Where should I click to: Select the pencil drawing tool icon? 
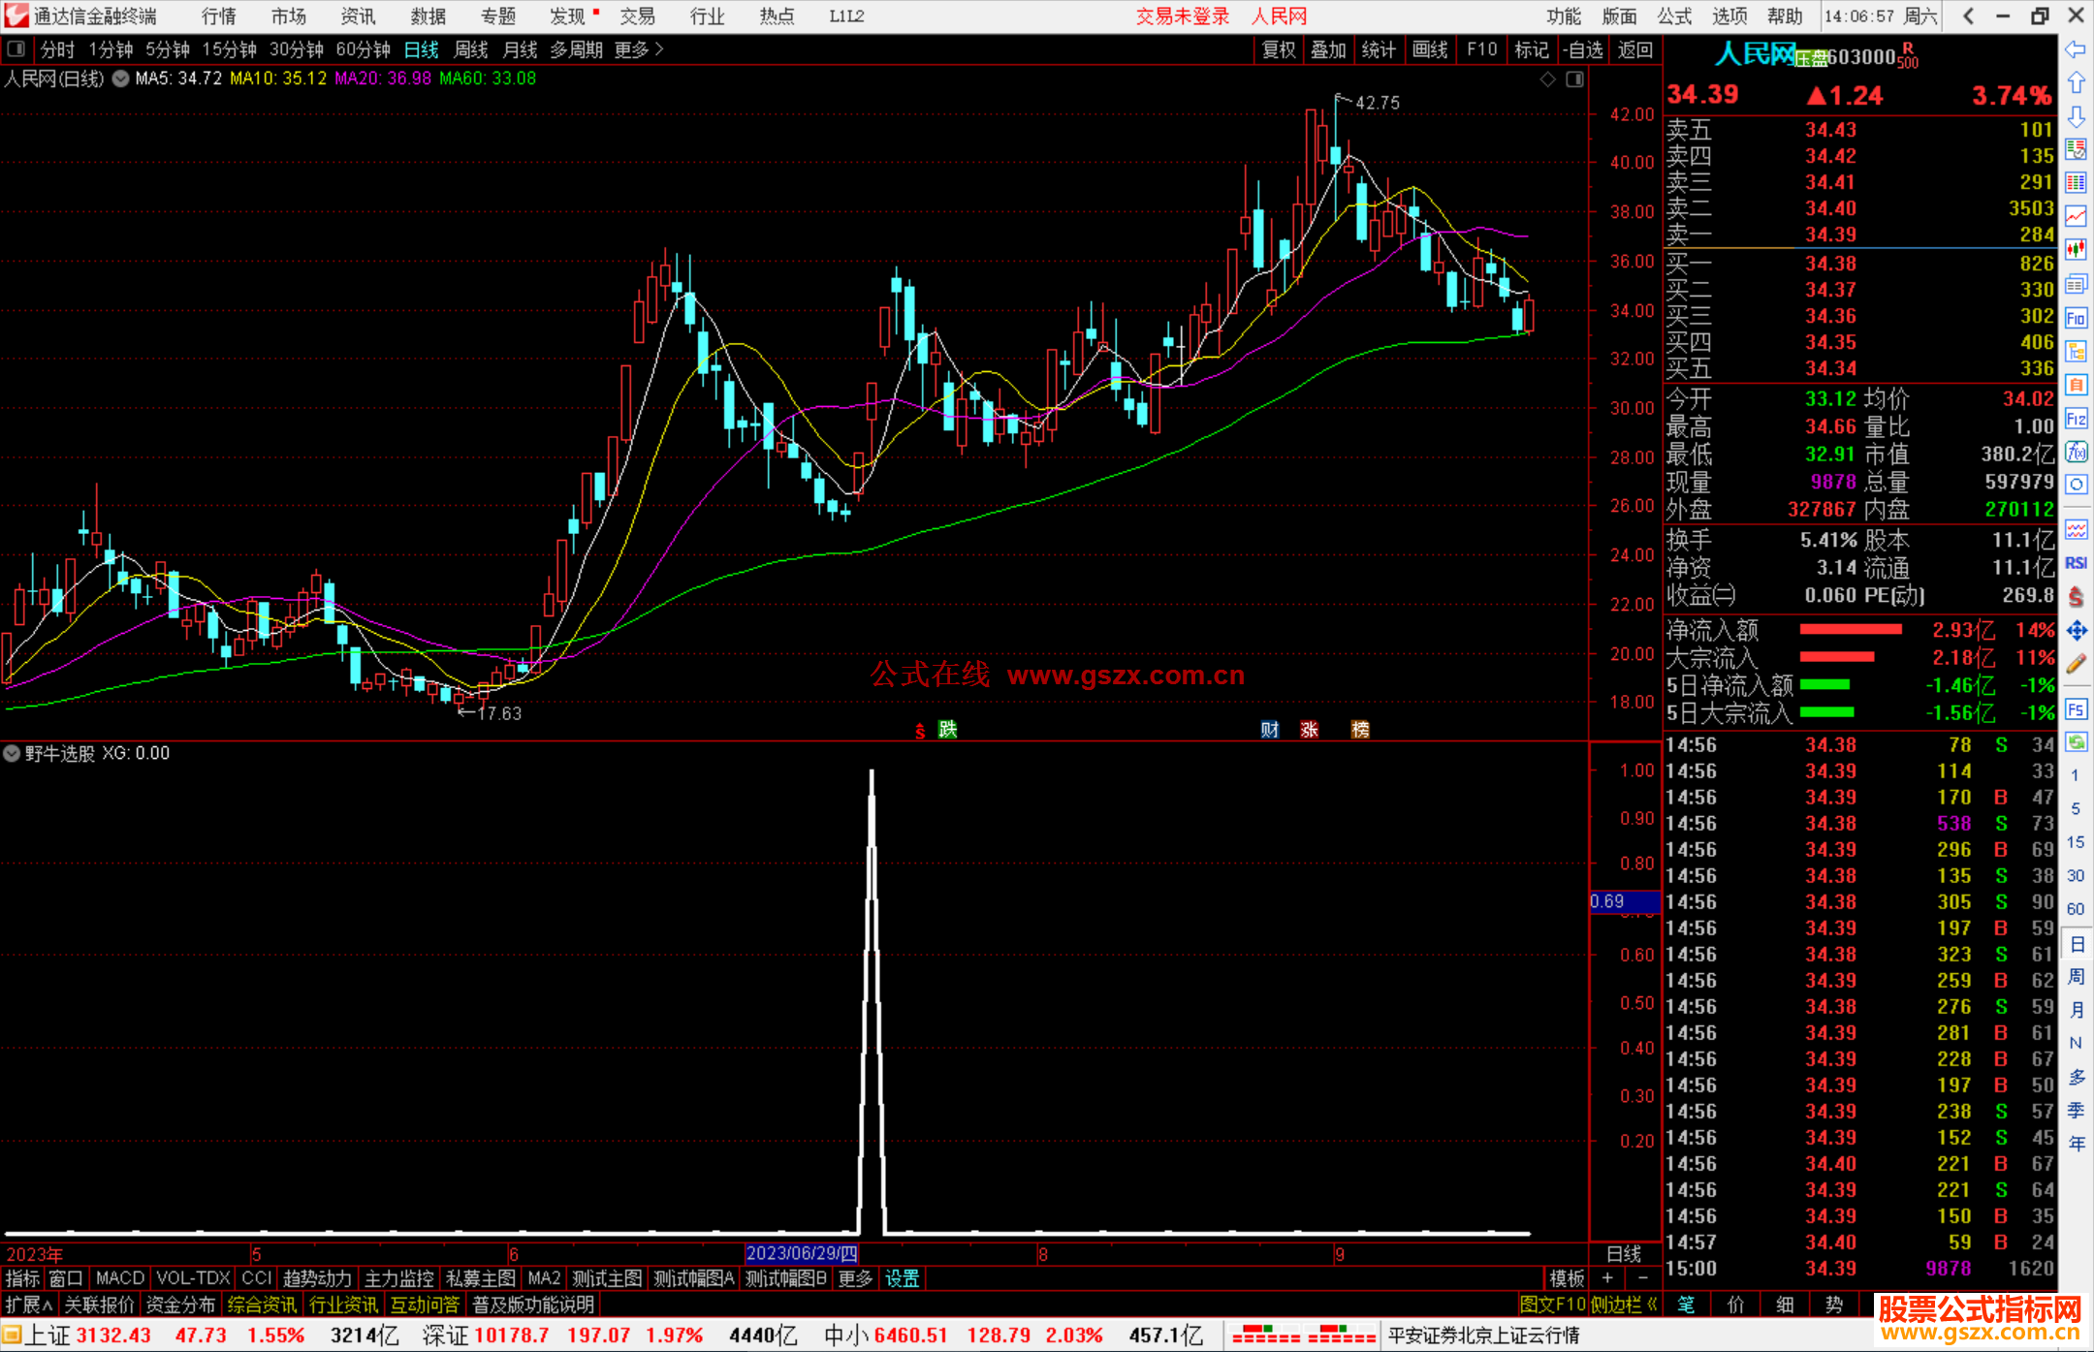tap(2075, 664)
